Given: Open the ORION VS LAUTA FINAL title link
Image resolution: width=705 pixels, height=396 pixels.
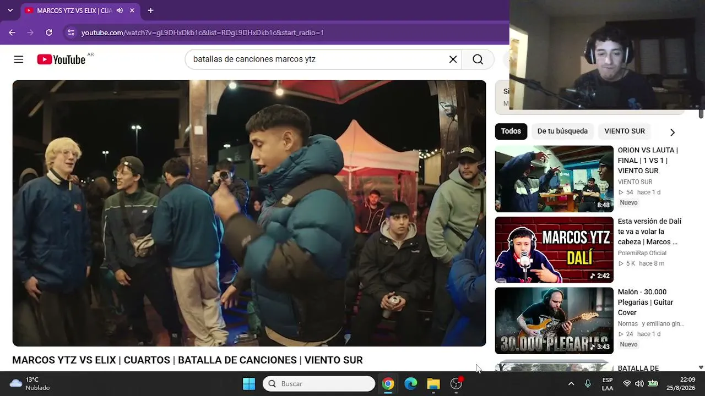Looking at the screenshot, I should click(648, 161).
